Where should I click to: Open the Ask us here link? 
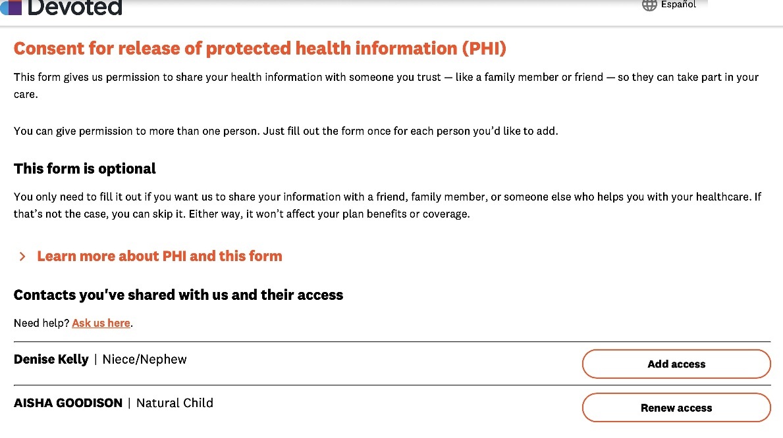[x=101, y=323]
